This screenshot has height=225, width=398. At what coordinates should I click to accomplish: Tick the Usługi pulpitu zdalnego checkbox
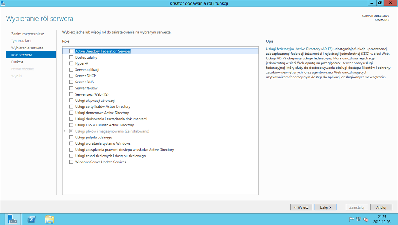click(71, 138)
